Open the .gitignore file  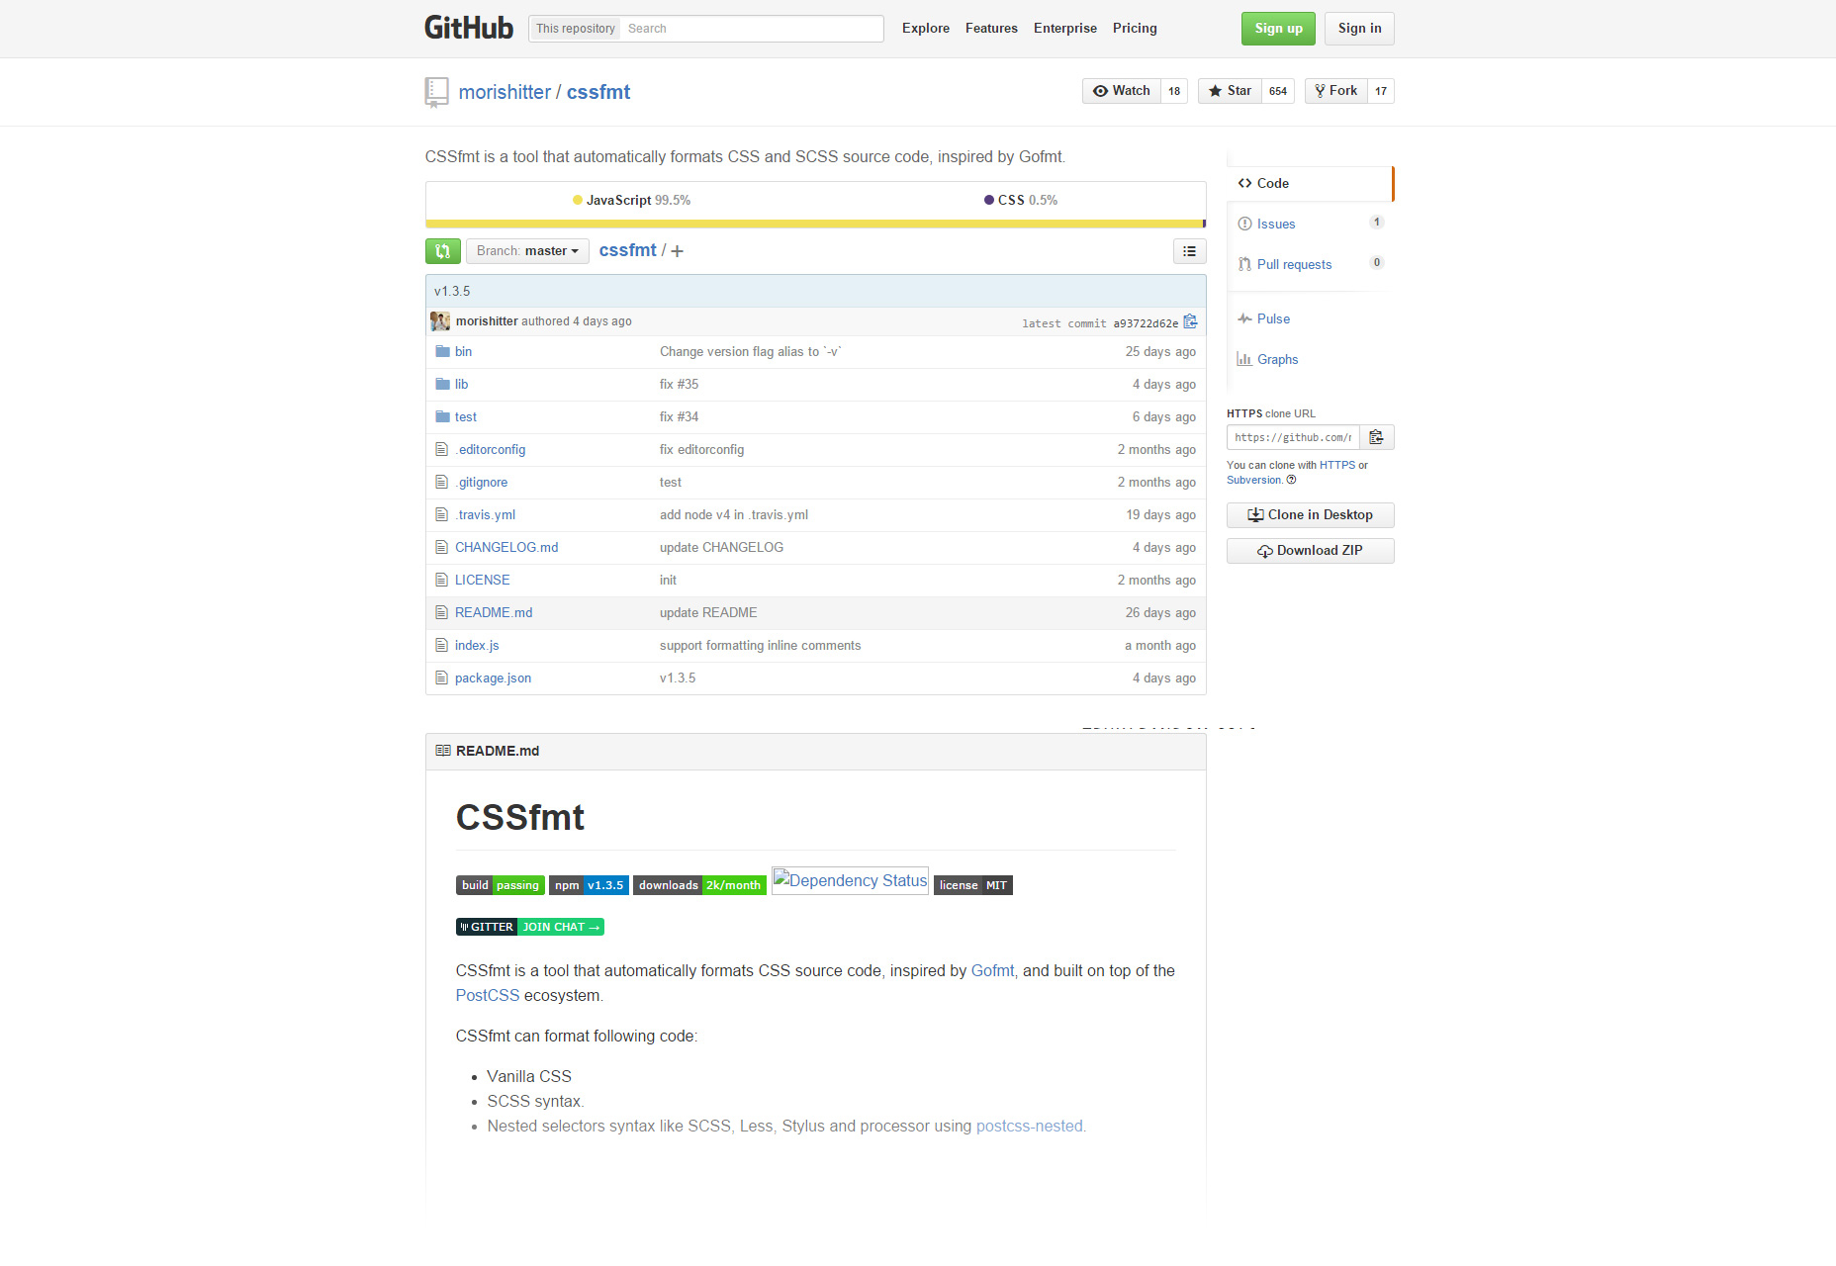481,482
